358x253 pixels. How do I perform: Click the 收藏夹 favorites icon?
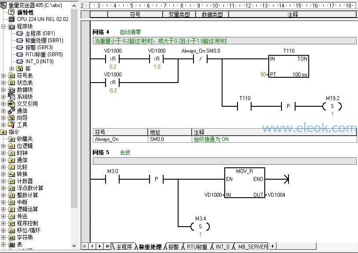[x=11, y=139]
